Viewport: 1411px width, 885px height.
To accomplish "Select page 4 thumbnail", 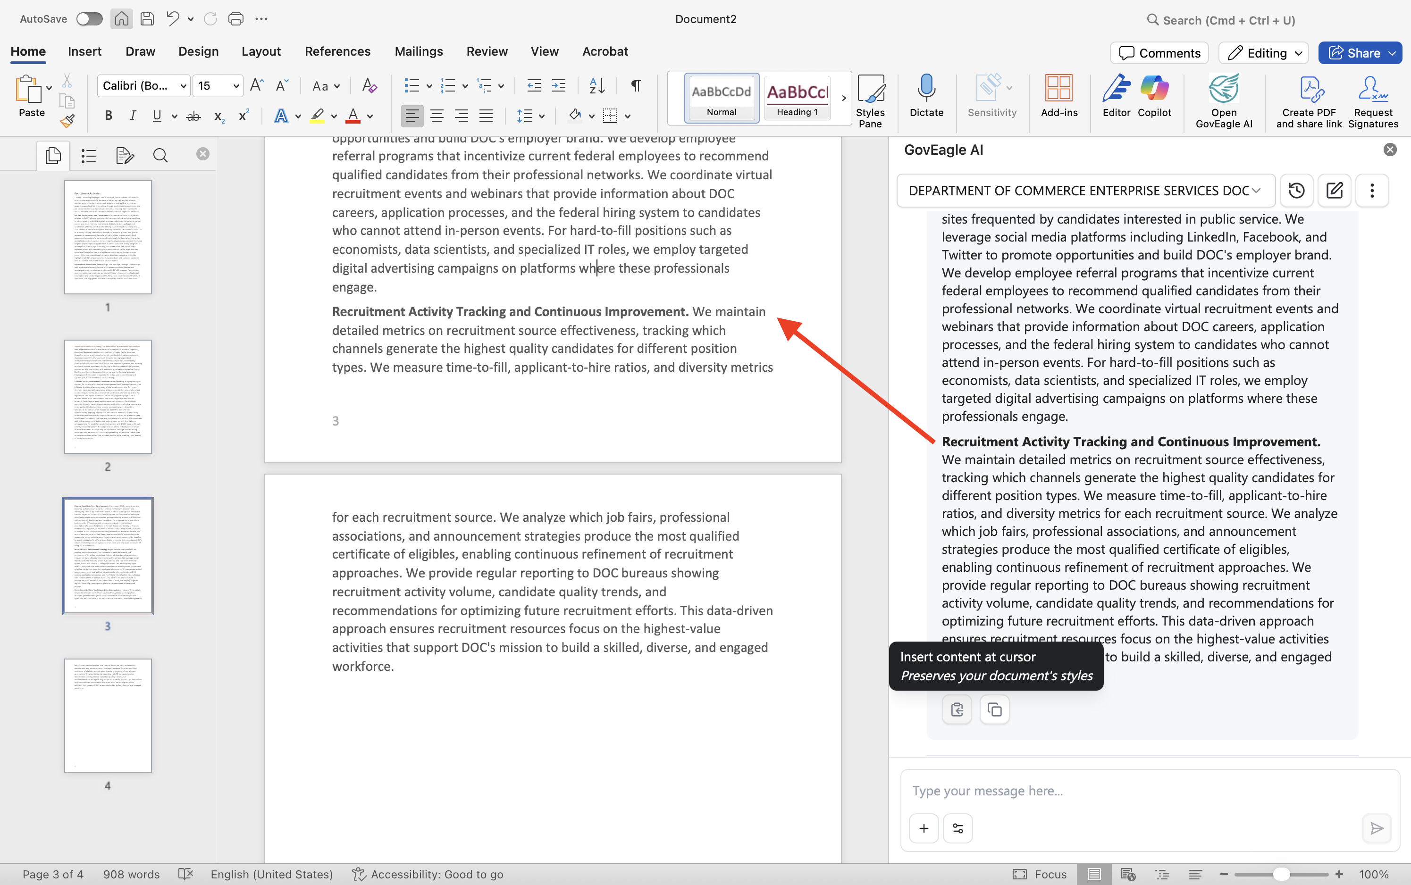I will point(108,715).
